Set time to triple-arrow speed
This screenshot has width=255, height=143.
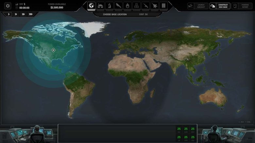pyautogui.click(x=23, y=14)
